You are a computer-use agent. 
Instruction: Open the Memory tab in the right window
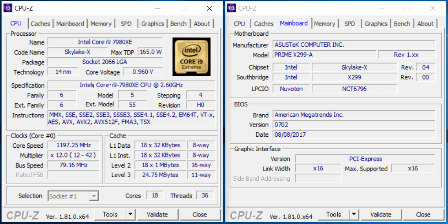tap(325, 24)
